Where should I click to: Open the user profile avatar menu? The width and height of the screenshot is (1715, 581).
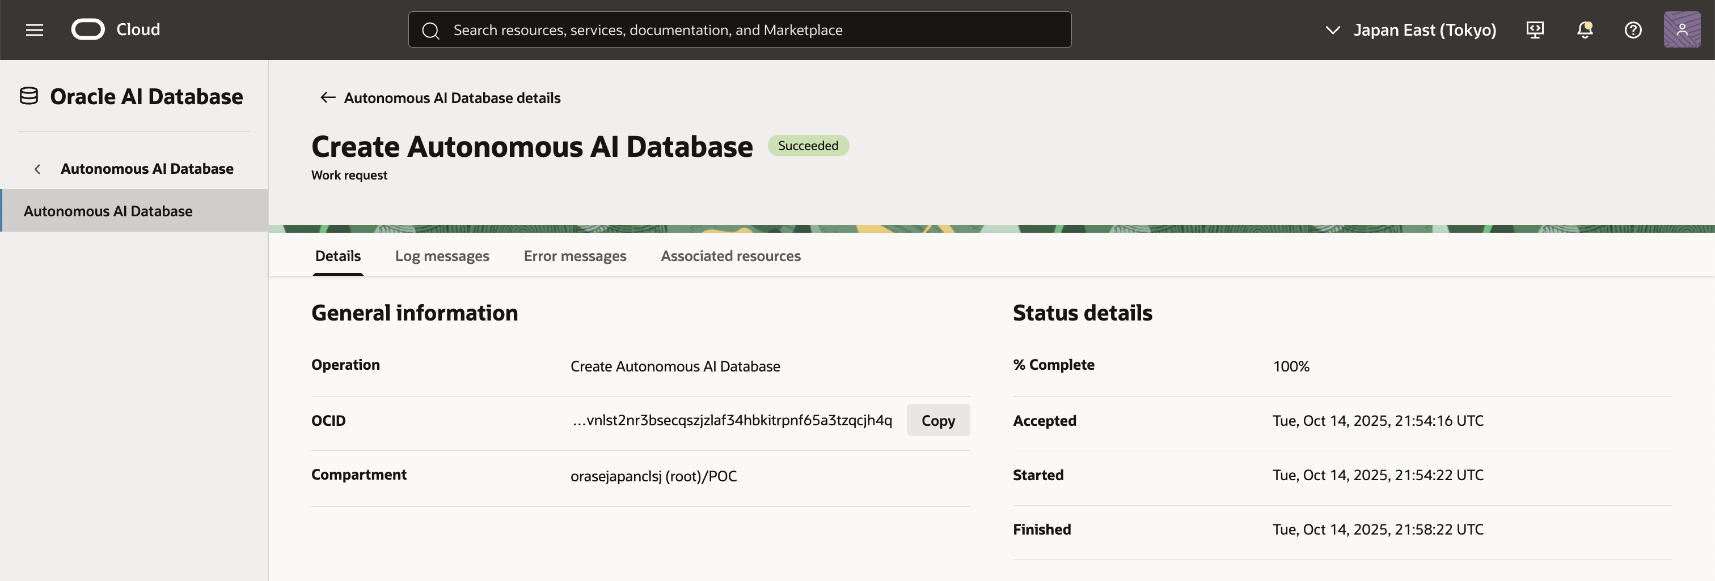point(1682,30)
